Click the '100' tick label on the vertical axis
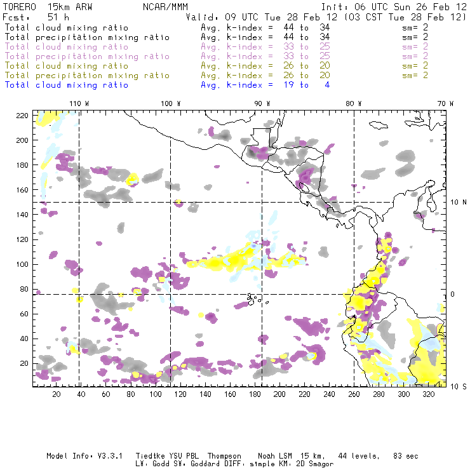This screenshot has height=470, width=470. 22,264
